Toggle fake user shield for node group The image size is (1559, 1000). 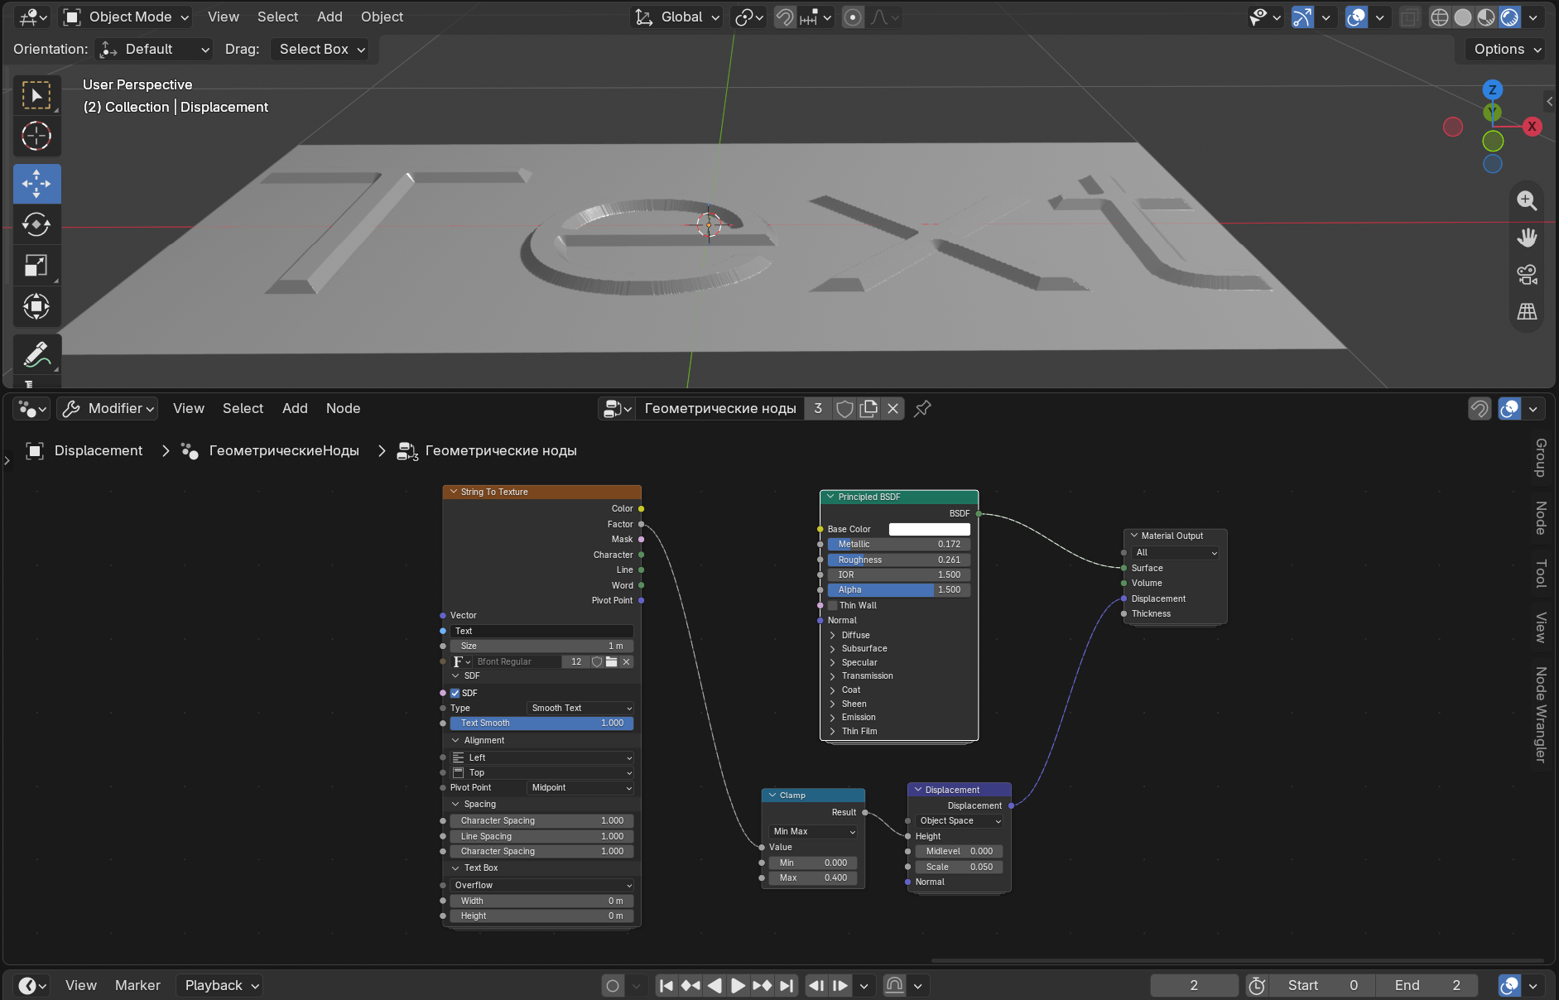844,408
